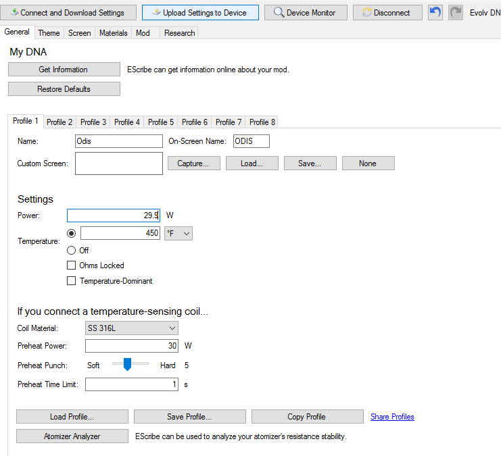501x456 pixels.
Task: Select the temperature Off radio button
Action: 72,251
